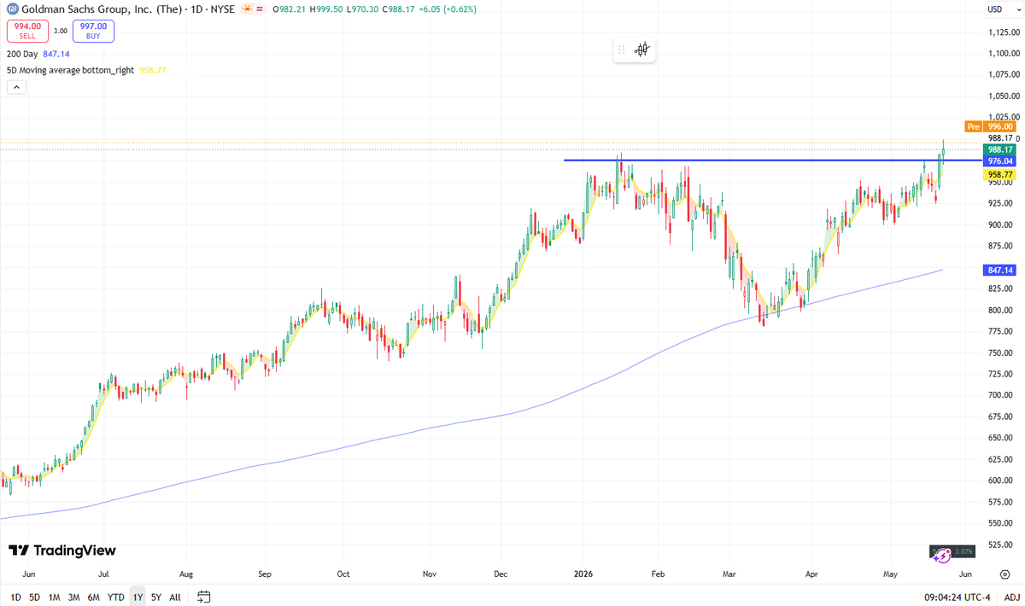
Task: Click the TradingView logo
Action: pos(62,551)
